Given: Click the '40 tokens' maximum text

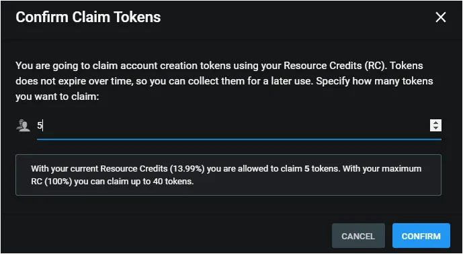Looking at the screenshot, I should 173,182.
